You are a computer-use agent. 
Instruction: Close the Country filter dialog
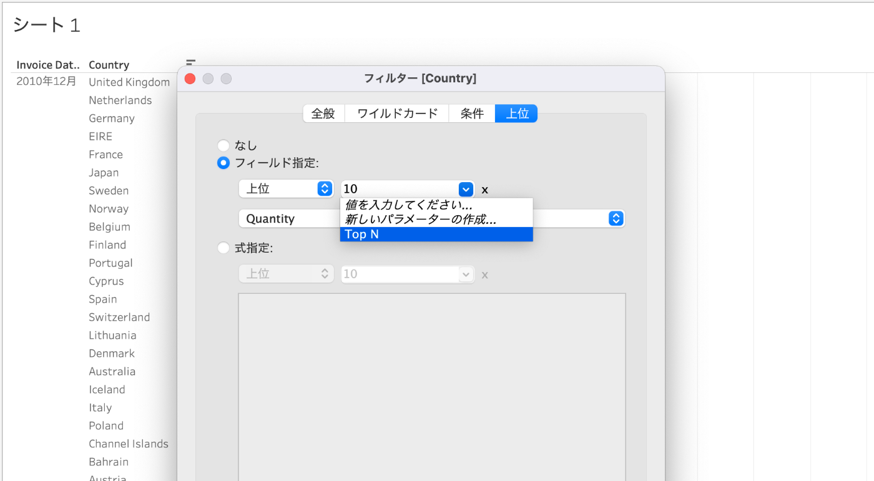(x=190, y=79)
